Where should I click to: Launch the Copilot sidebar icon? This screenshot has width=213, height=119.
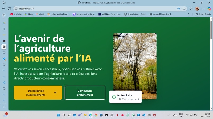(209, 9)
